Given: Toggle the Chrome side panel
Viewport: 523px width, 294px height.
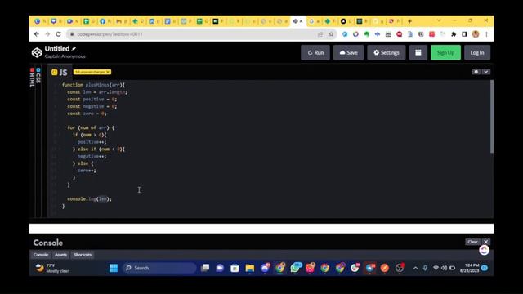Looking at the screenshot, I should [x=464, y=34].
